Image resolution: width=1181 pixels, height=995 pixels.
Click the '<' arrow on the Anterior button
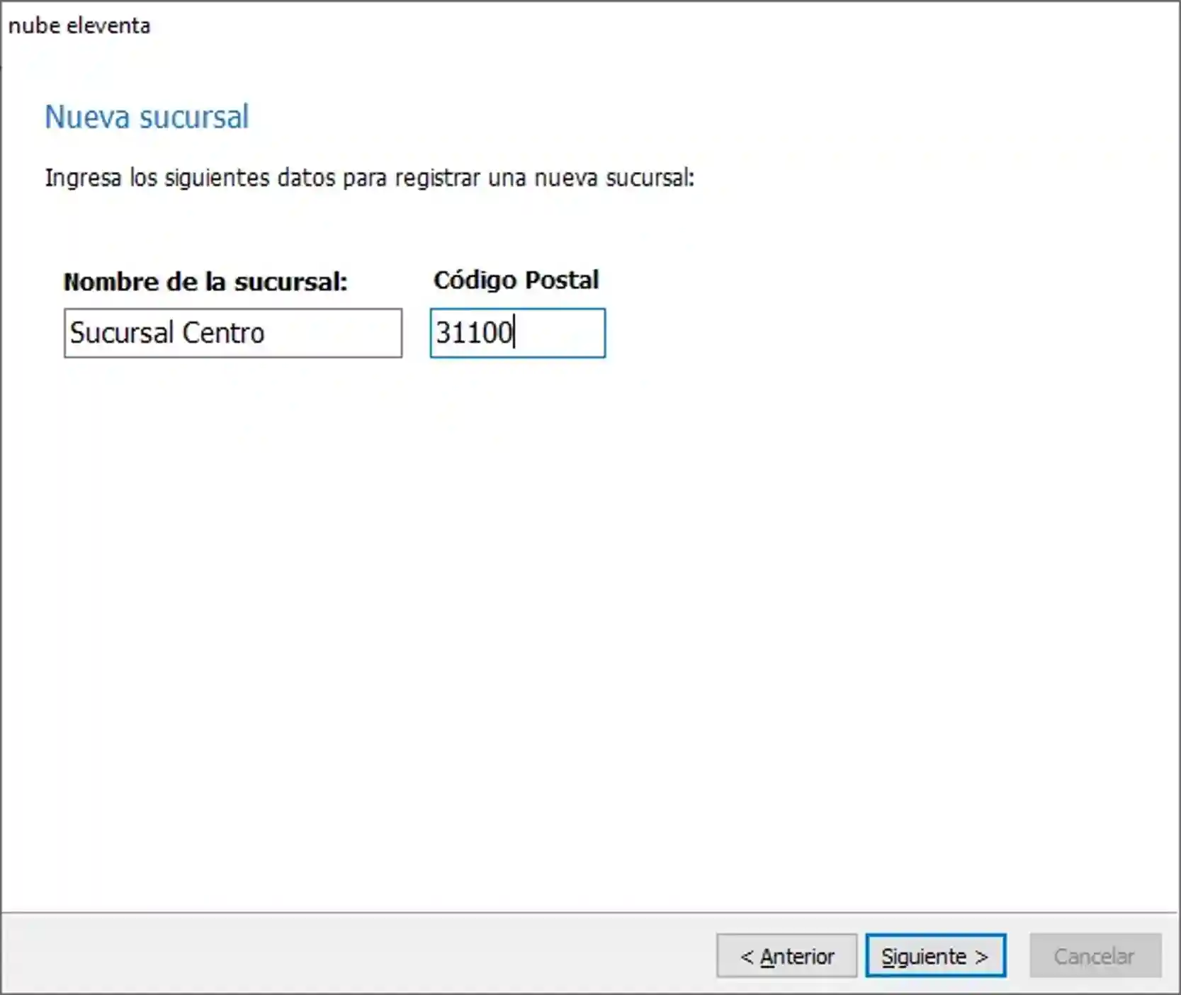click(x=746, y=957)
